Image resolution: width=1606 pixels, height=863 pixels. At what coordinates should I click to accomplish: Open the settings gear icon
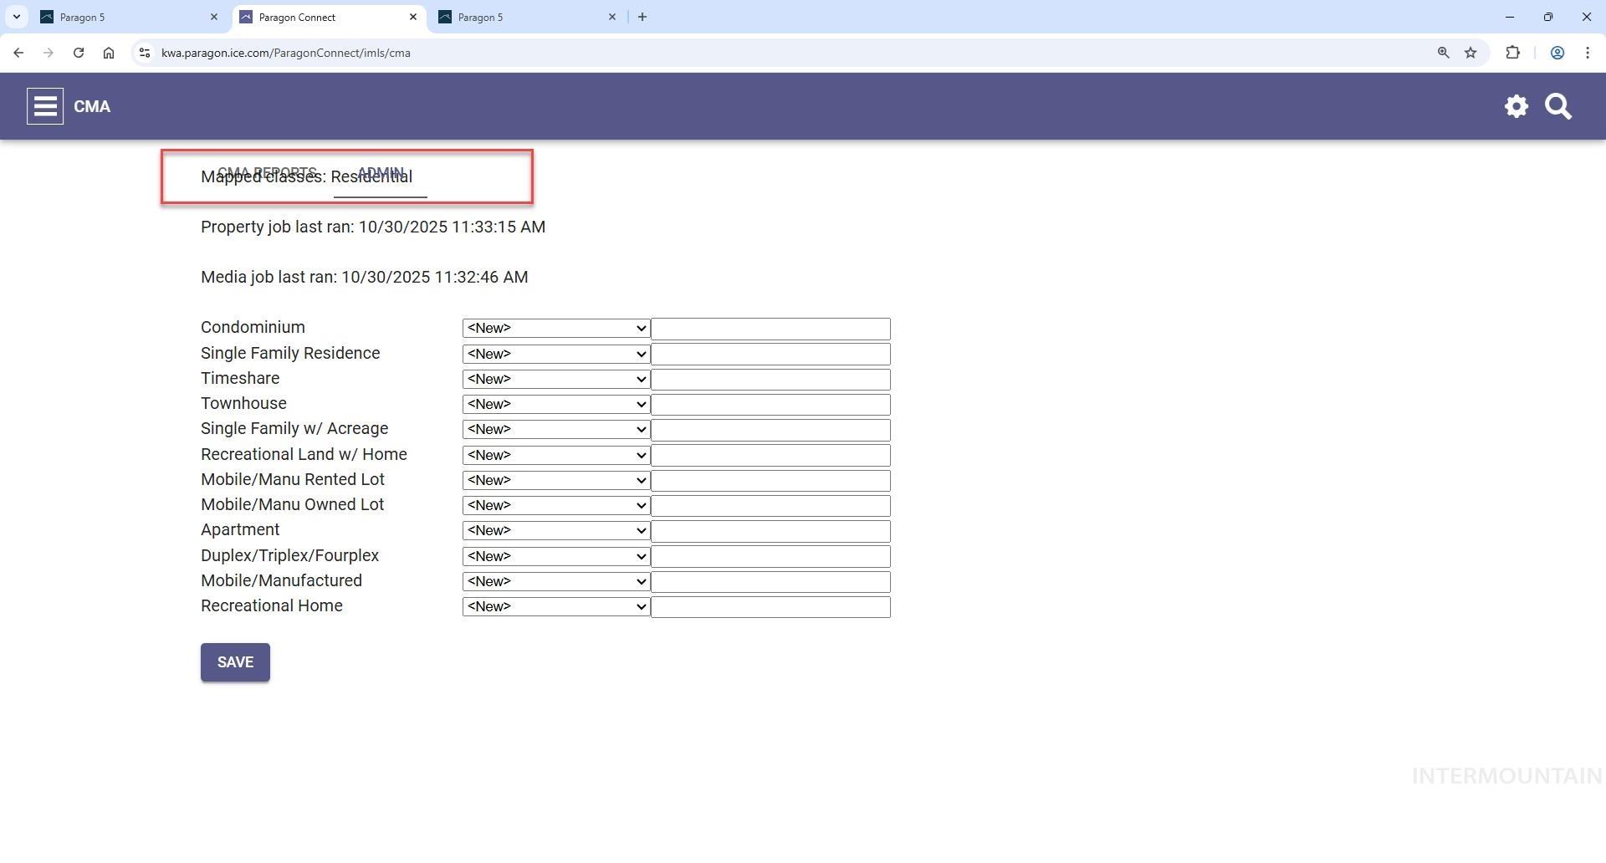click(x=1516, y=106)
